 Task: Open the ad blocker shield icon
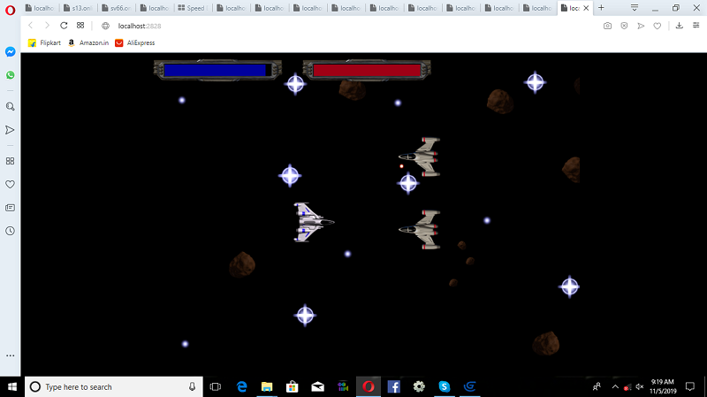(624, 26)
